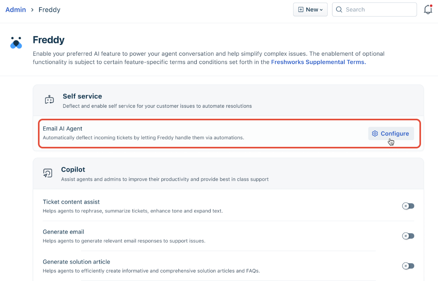
Task: Open Freshworks Supplemental Terms link
Action: (x=319, y=62)
